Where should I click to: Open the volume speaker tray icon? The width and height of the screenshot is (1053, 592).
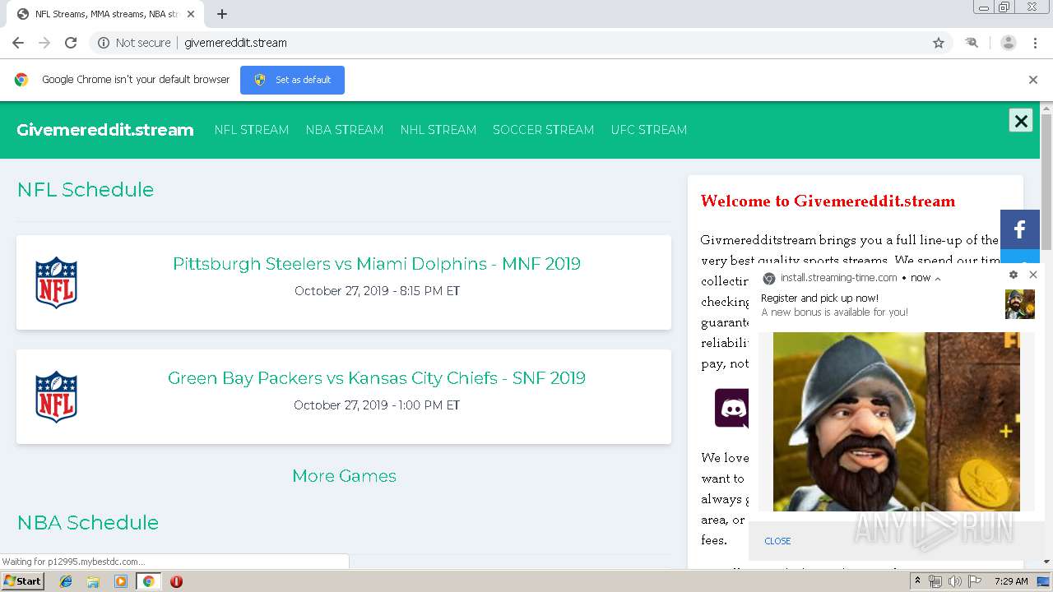pyautogui.click(x=954, y=581)
